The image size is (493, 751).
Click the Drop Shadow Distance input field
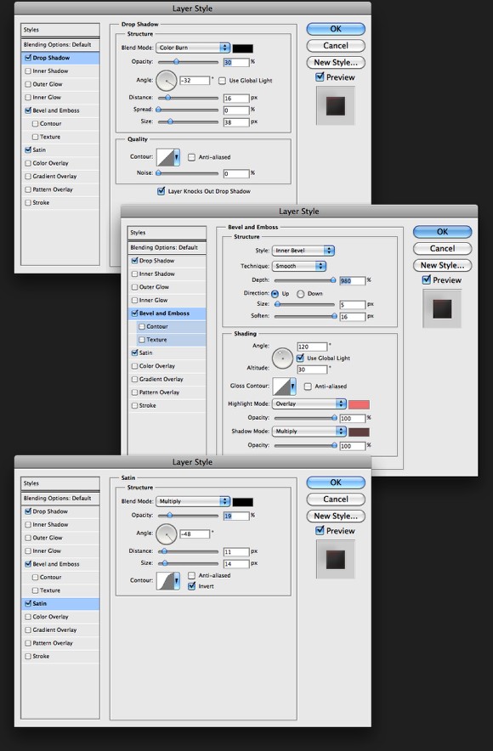pyautogui.click(x=236, y=99)
